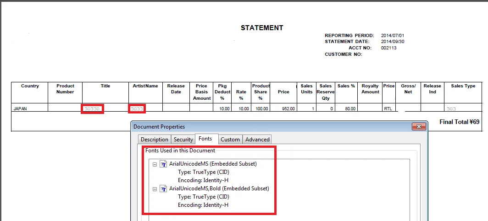The width and height of the screenshot is (488, 221).
Task: Select the ArialUnicodeMS,Bold (Embedded Subset) entry
Action: click(219, 189)
